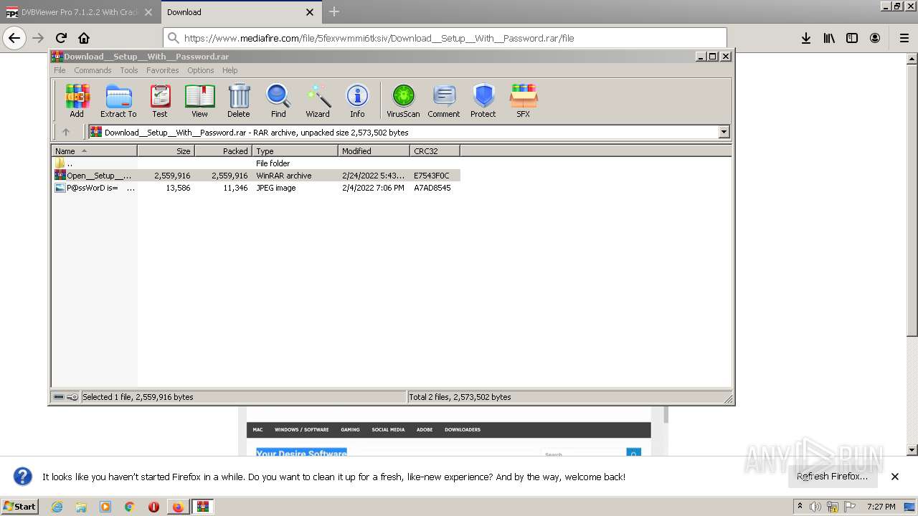Open the Favorites menu
Image resolution: width=918 pixels, height=516 pixels.
click(163, 70)
